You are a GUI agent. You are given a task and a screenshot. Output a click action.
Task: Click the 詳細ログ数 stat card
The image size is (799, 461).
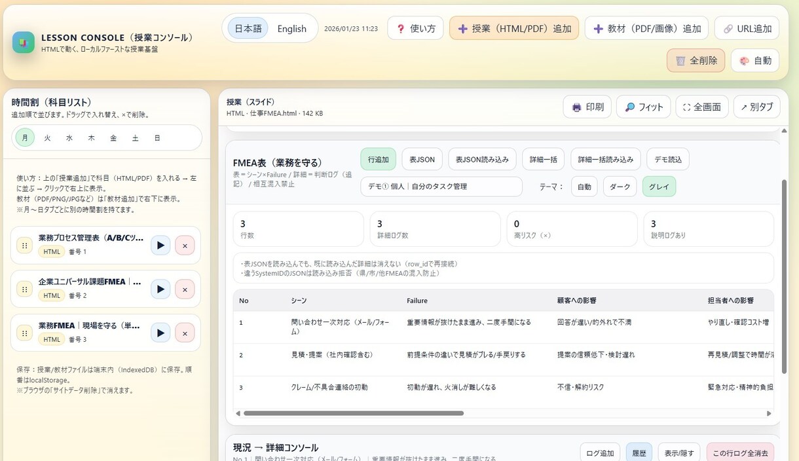click(x=436, y=229)
